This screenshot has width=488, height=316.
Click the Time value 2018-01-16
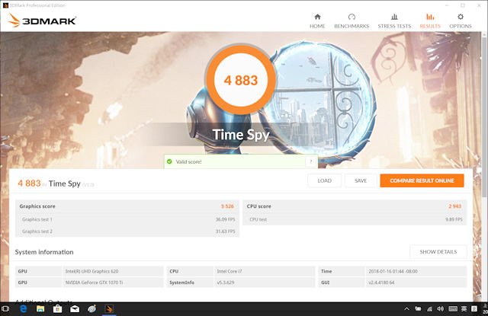coord(393,271)
